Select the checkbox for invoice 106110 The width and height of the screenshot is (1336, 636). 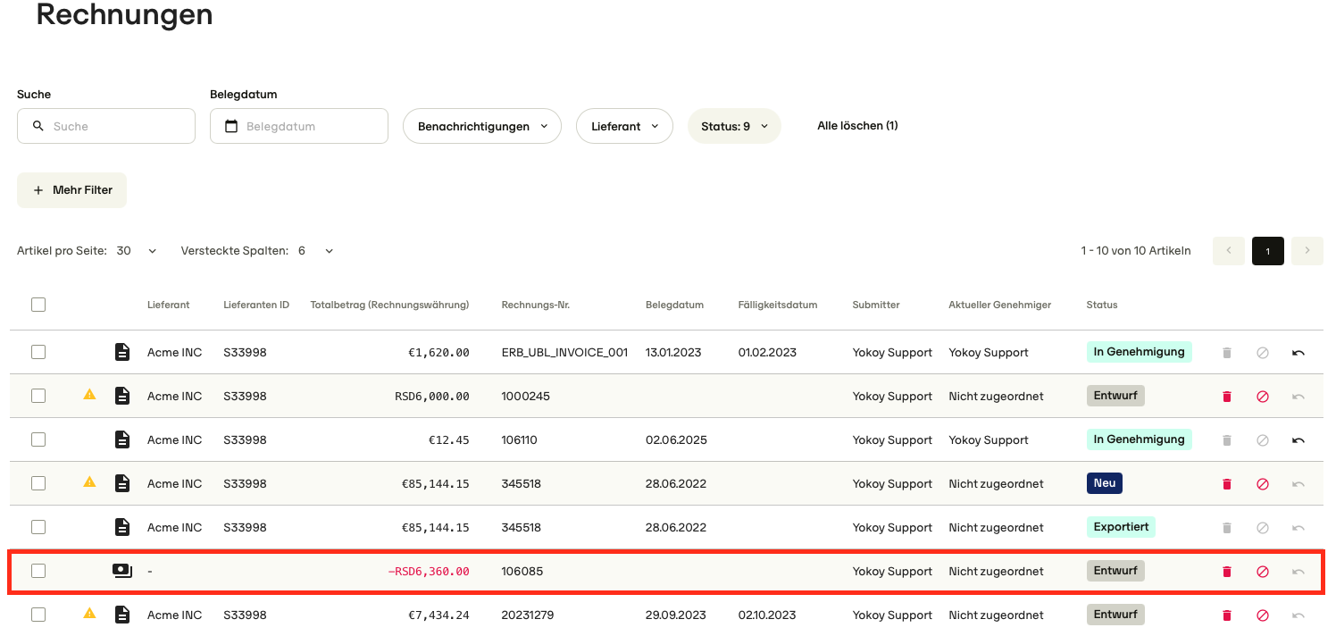pos(38,439)
